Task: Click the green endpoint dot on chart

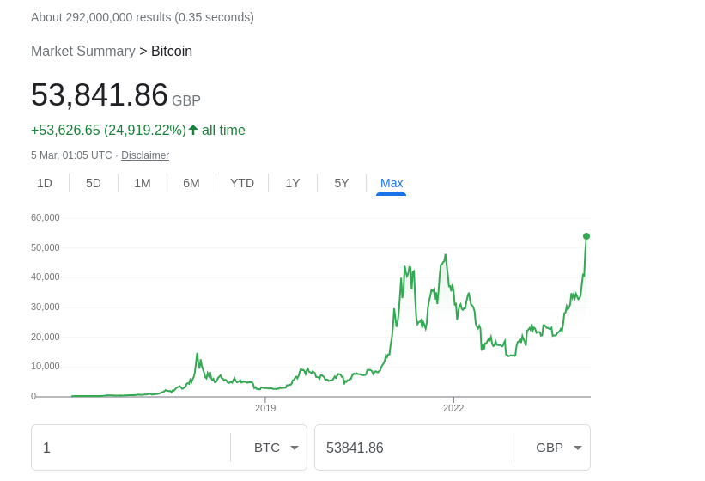Action: 586,236
